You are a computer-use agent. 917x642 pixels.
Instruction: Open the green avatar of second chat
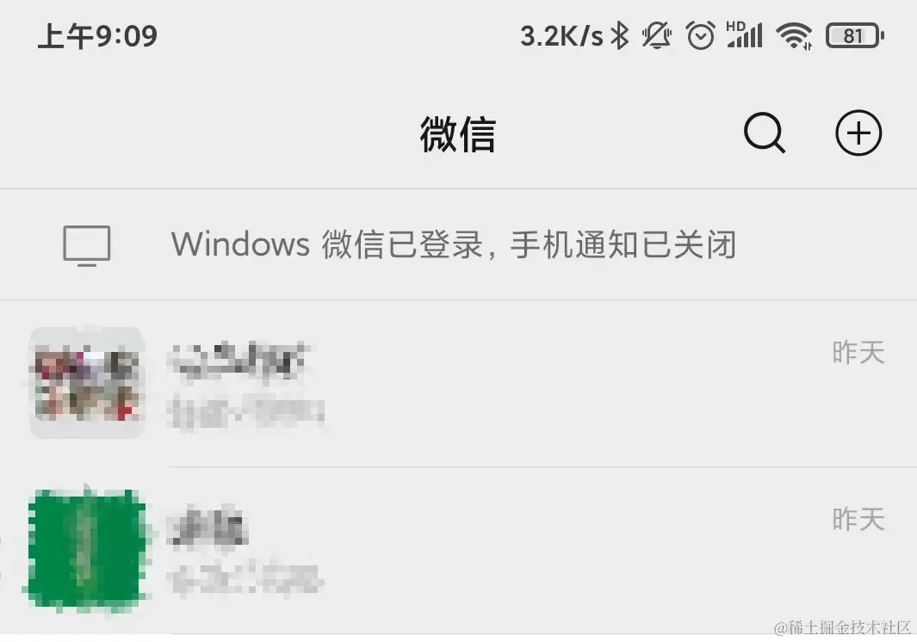(x=87, y=550)
